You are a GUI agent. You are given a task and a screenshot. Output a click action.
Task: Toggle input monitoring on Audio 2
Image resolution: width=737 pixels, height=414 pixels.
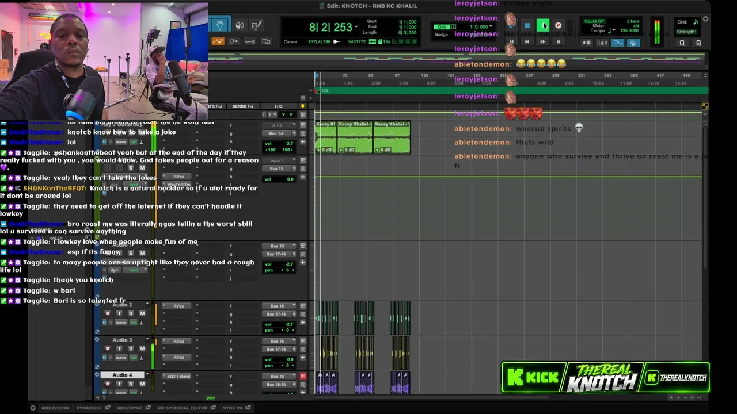(119, 313)
